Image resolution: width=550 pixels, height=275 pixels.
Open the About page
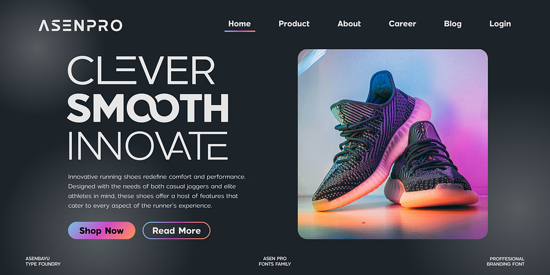point(349,24)
